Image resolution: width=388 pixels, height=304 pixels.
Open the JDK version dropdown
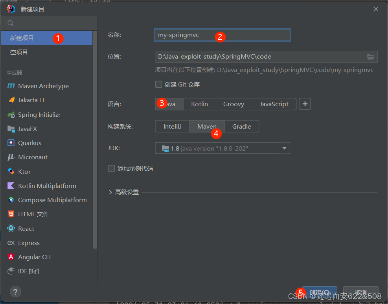tap(284, 148)
